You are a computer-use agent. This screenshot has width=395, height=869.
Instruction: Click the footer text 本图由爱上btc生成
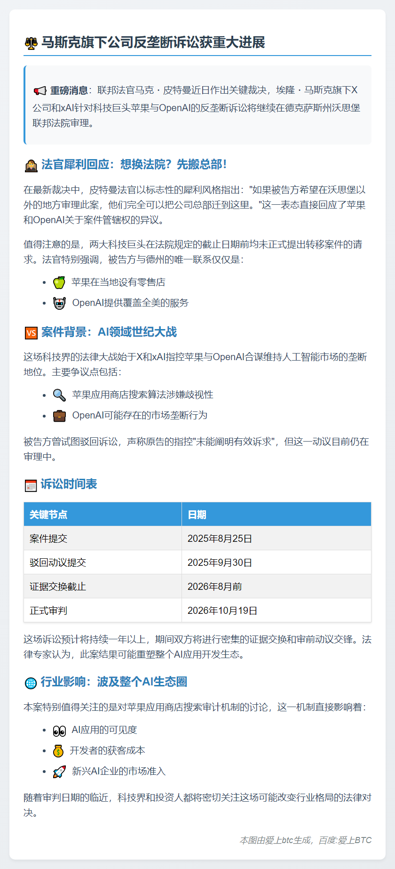pos(275,840)
